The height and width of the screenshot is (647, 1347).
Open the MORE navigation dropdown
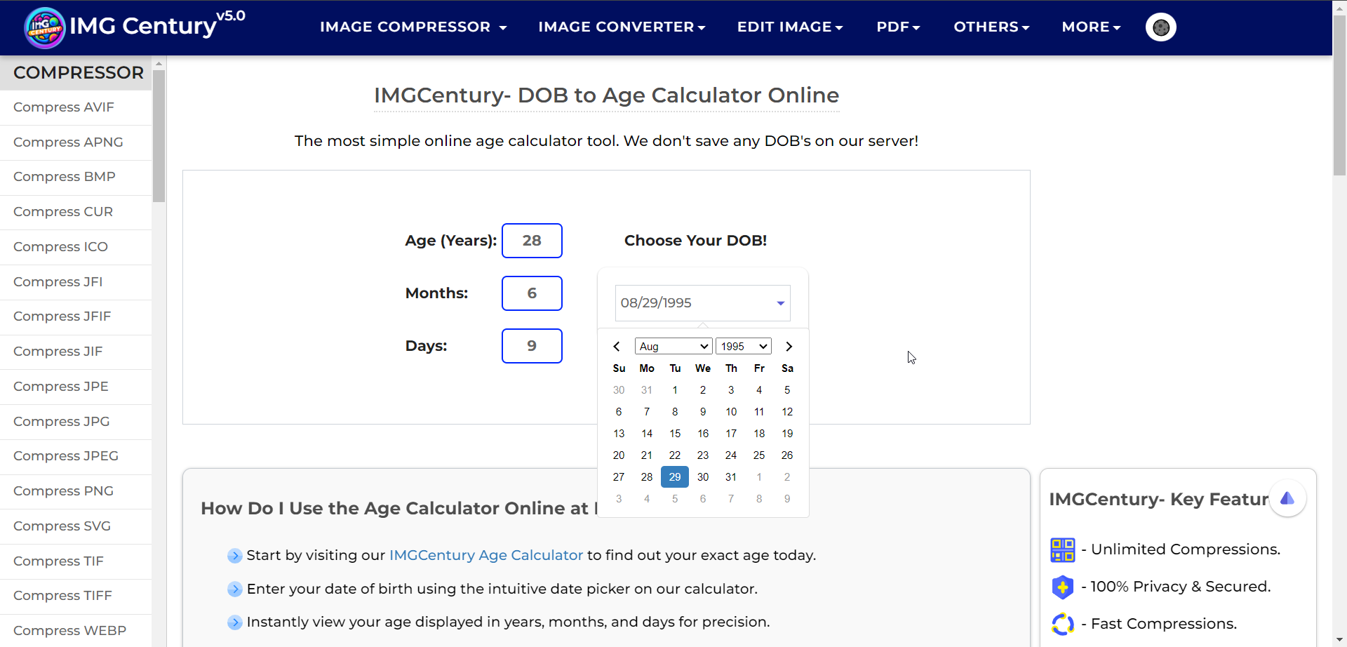coord(1090,27)
